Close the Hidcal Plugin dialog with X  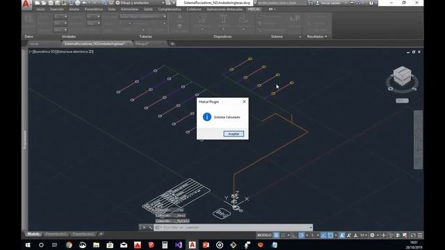[x=244, y=101]
